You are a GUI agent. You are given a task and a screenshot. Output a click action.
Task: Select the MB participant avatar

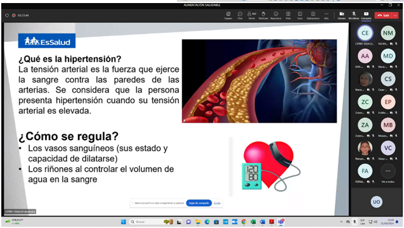[x=388, y=125]
